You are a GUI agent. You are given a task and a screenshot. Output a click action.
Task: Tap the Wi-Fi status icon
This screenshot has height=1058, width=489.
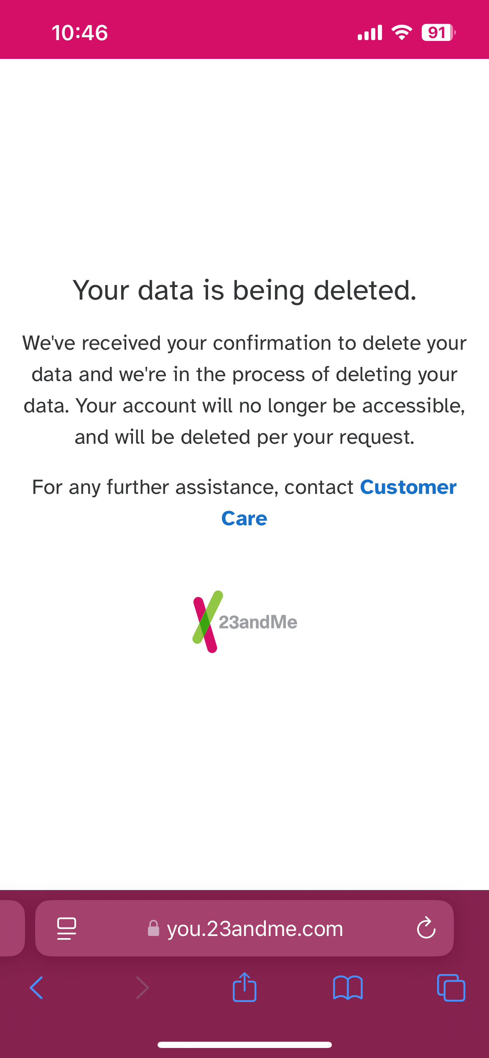402,32
